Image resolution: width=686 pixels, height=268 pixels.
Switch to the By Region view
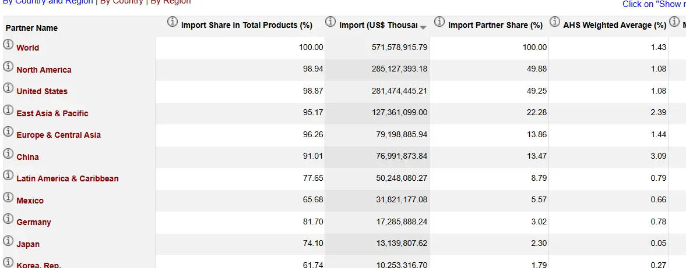(170, 2)
